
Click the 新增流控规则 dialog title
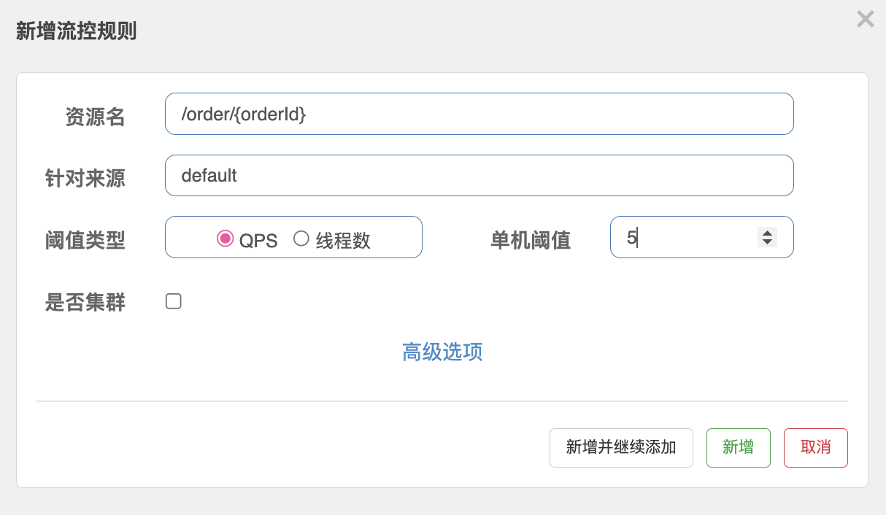point(77,31)
